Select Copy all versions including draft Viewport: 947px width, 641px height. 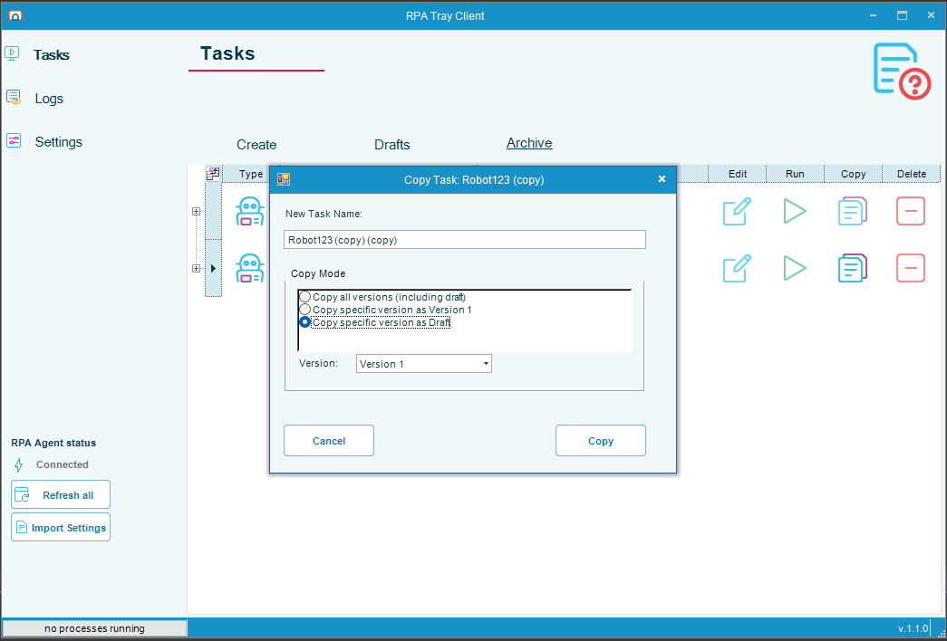382,297
